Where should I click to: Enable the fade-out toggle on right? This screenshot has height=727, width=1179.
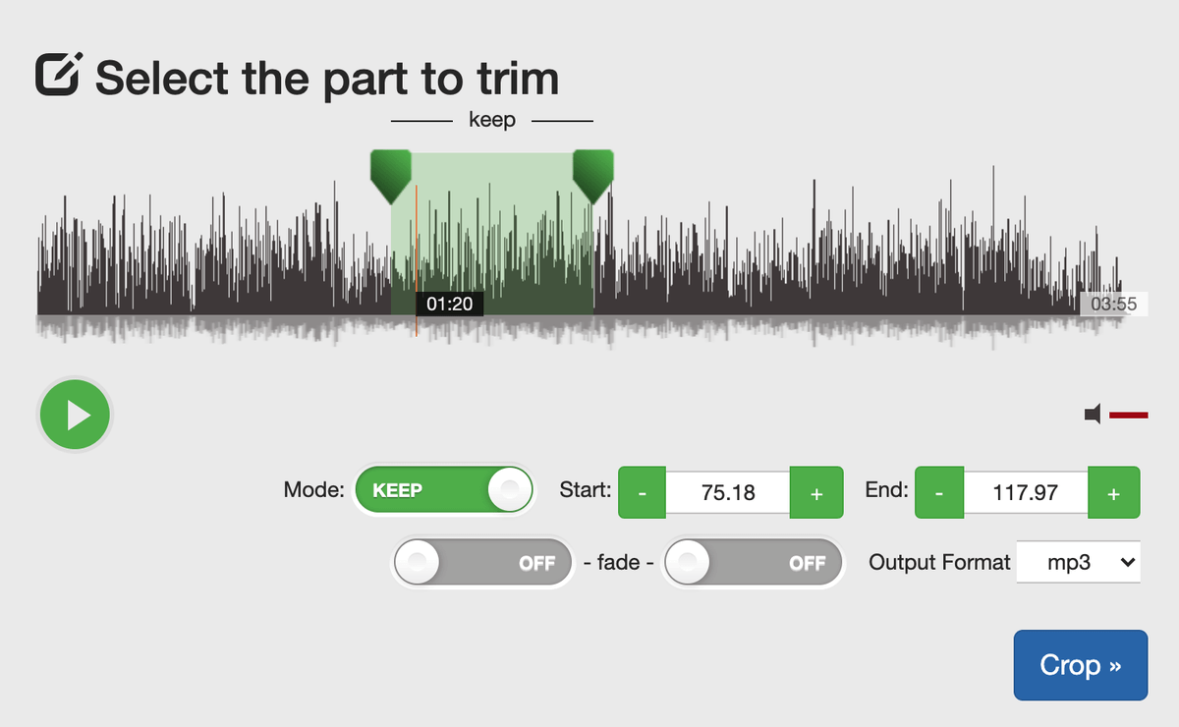[754, 563]
